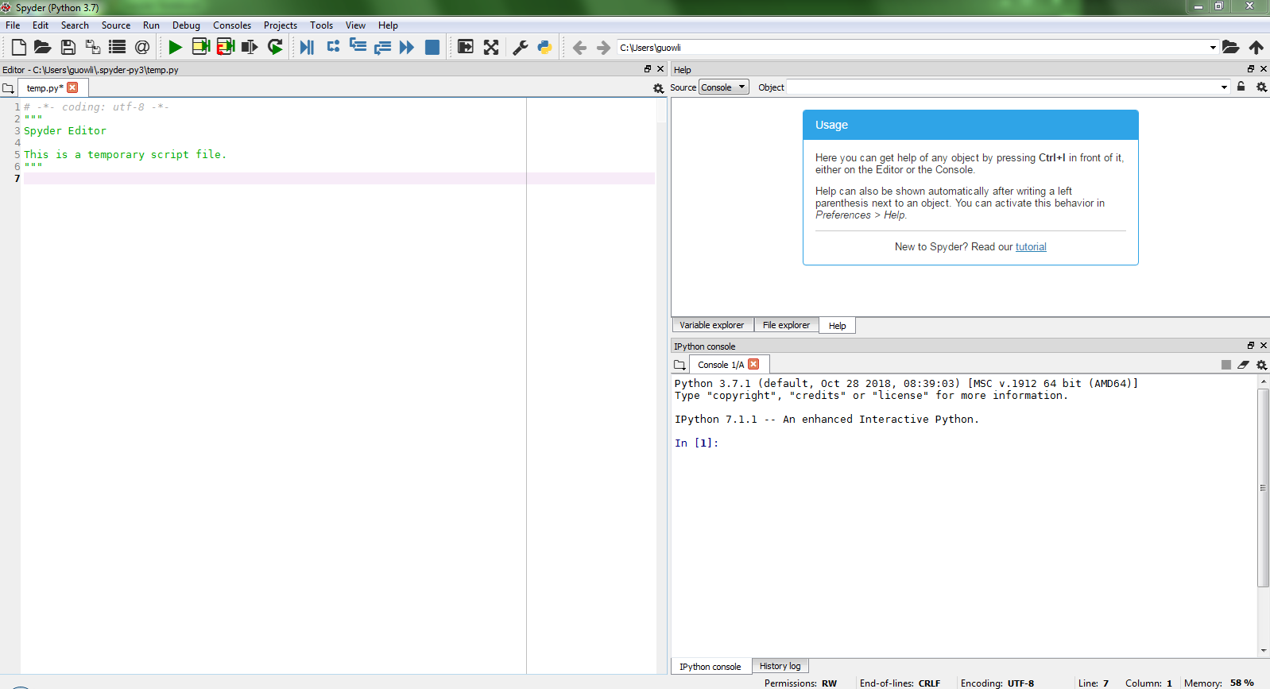Stop current command in IPython console

click(x=1226, y=365)
